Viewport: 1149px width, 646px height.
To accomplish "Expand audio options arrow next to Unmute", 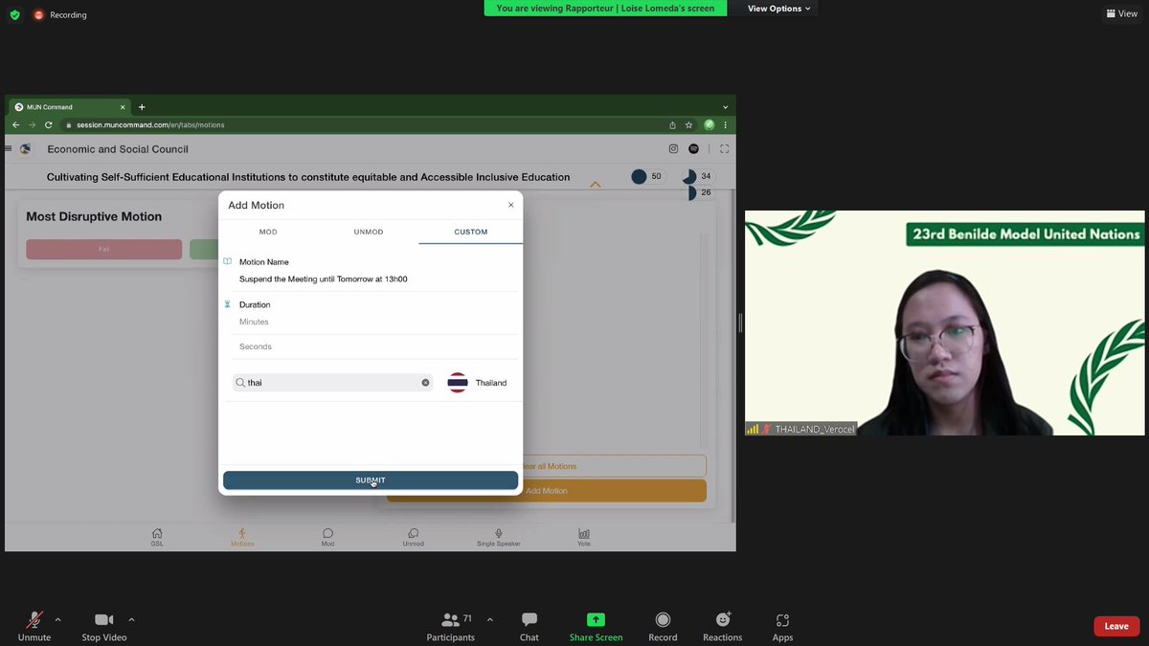I will 58,619.
